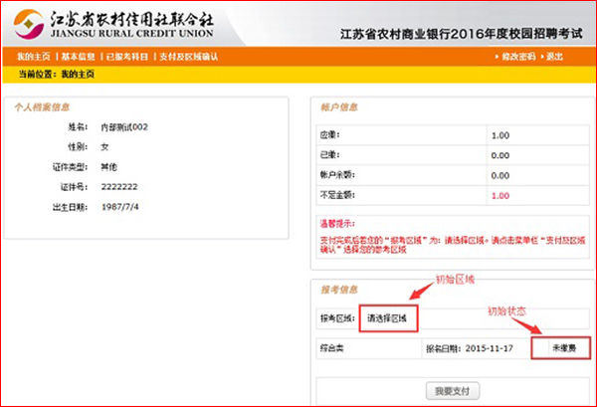Screen dimensions: 597x407
Task: Go to 已报考科目 menu item
Action: click(127, 57)
